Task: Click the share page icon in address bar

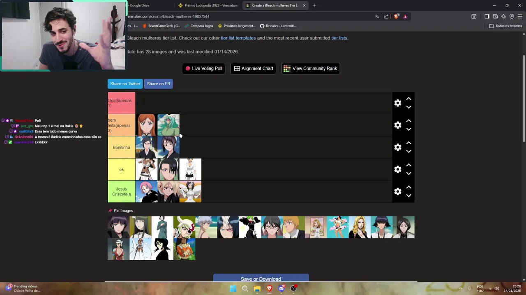Action: [x=386, y=16]
